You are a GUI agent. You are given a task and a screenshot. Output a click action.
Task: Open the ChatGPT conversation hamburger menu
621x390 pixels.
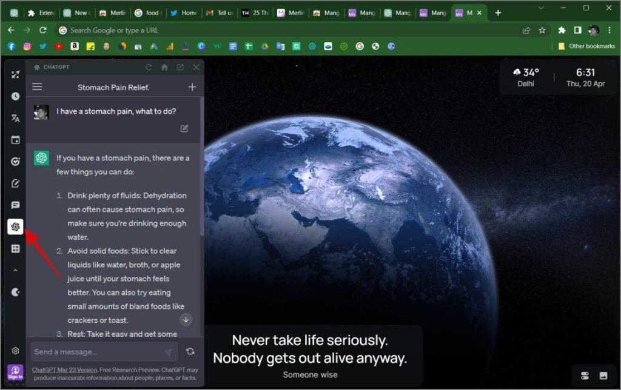(37, 87)
